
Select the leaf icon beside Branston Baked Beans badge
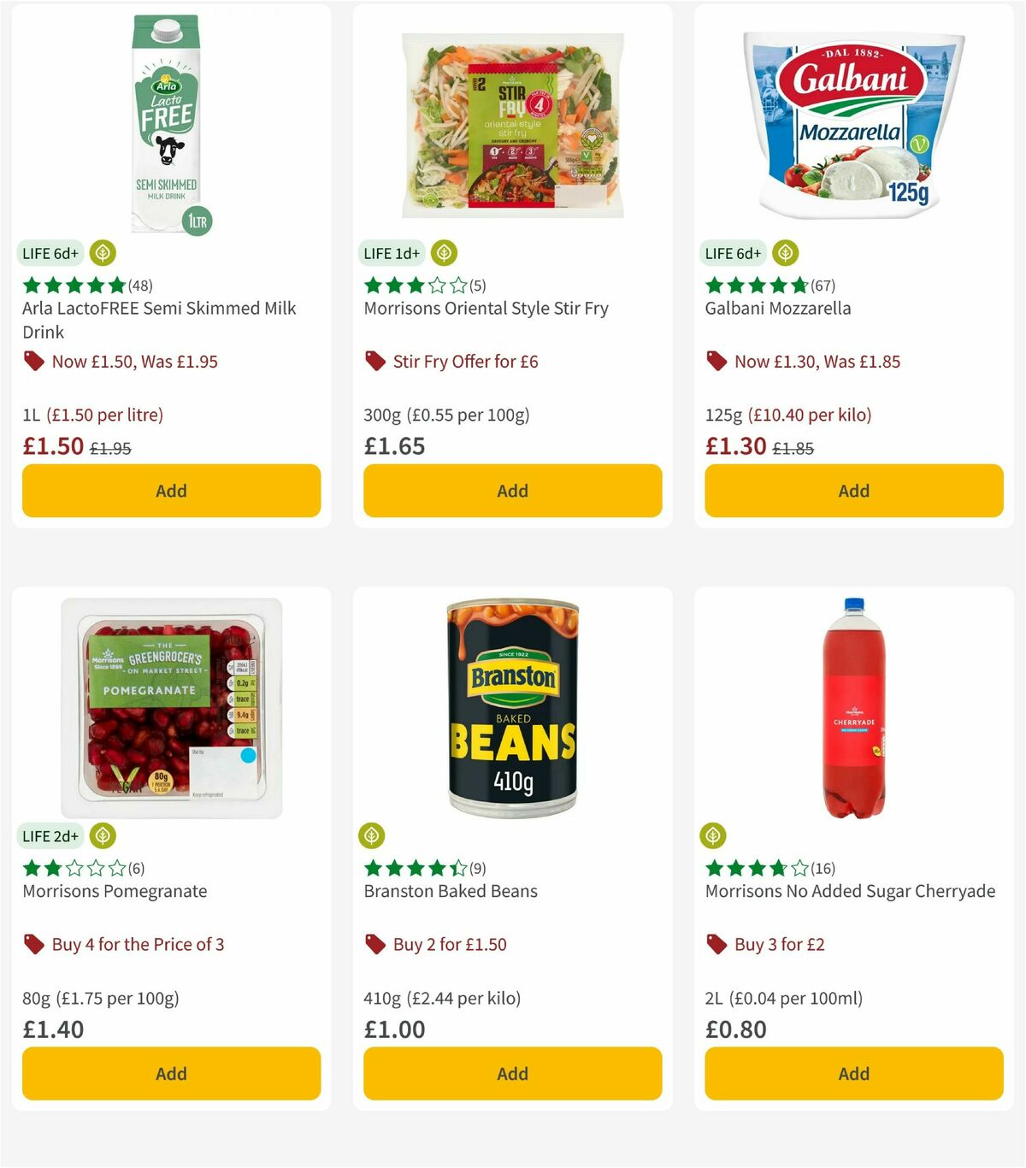tap(373, 836)
